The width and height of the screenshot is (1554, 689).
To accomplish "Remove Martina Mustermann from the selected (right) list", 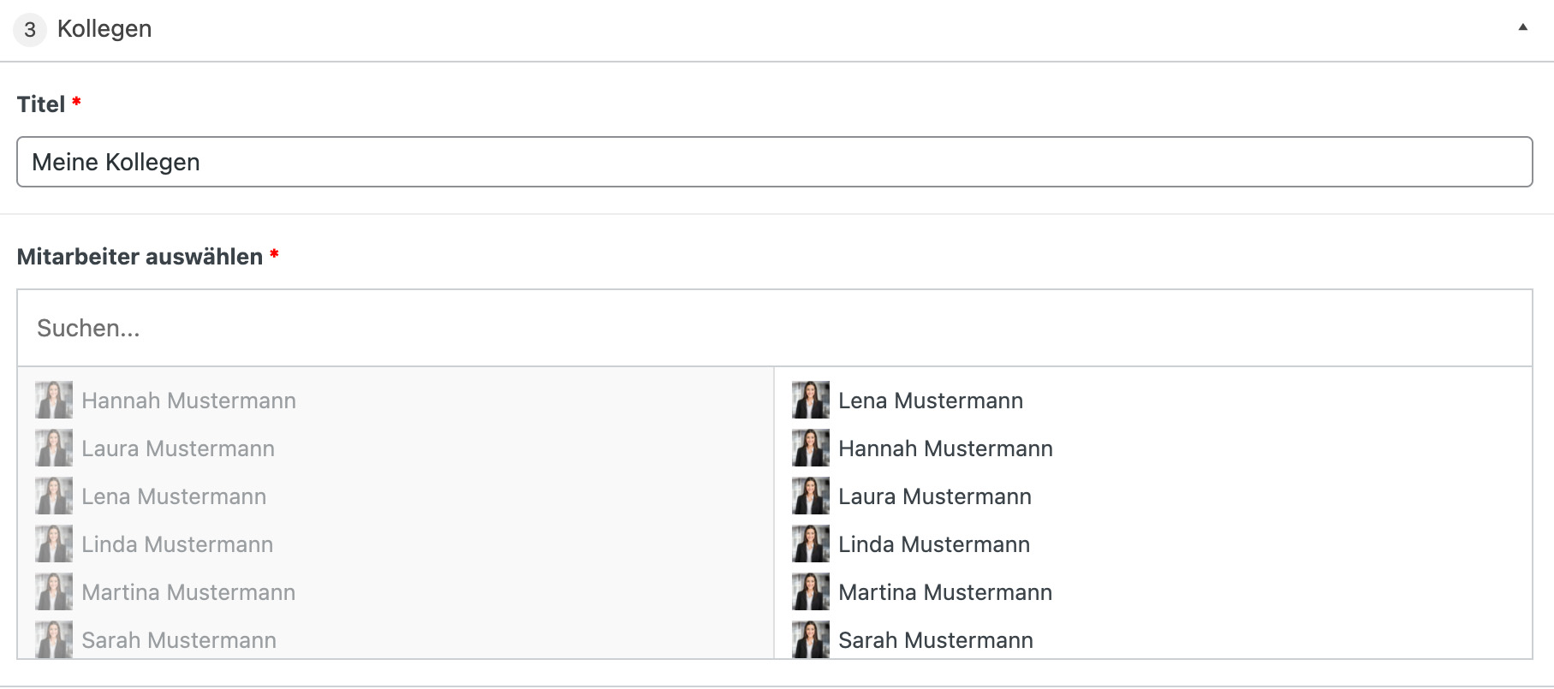I will tap(944, 592).
